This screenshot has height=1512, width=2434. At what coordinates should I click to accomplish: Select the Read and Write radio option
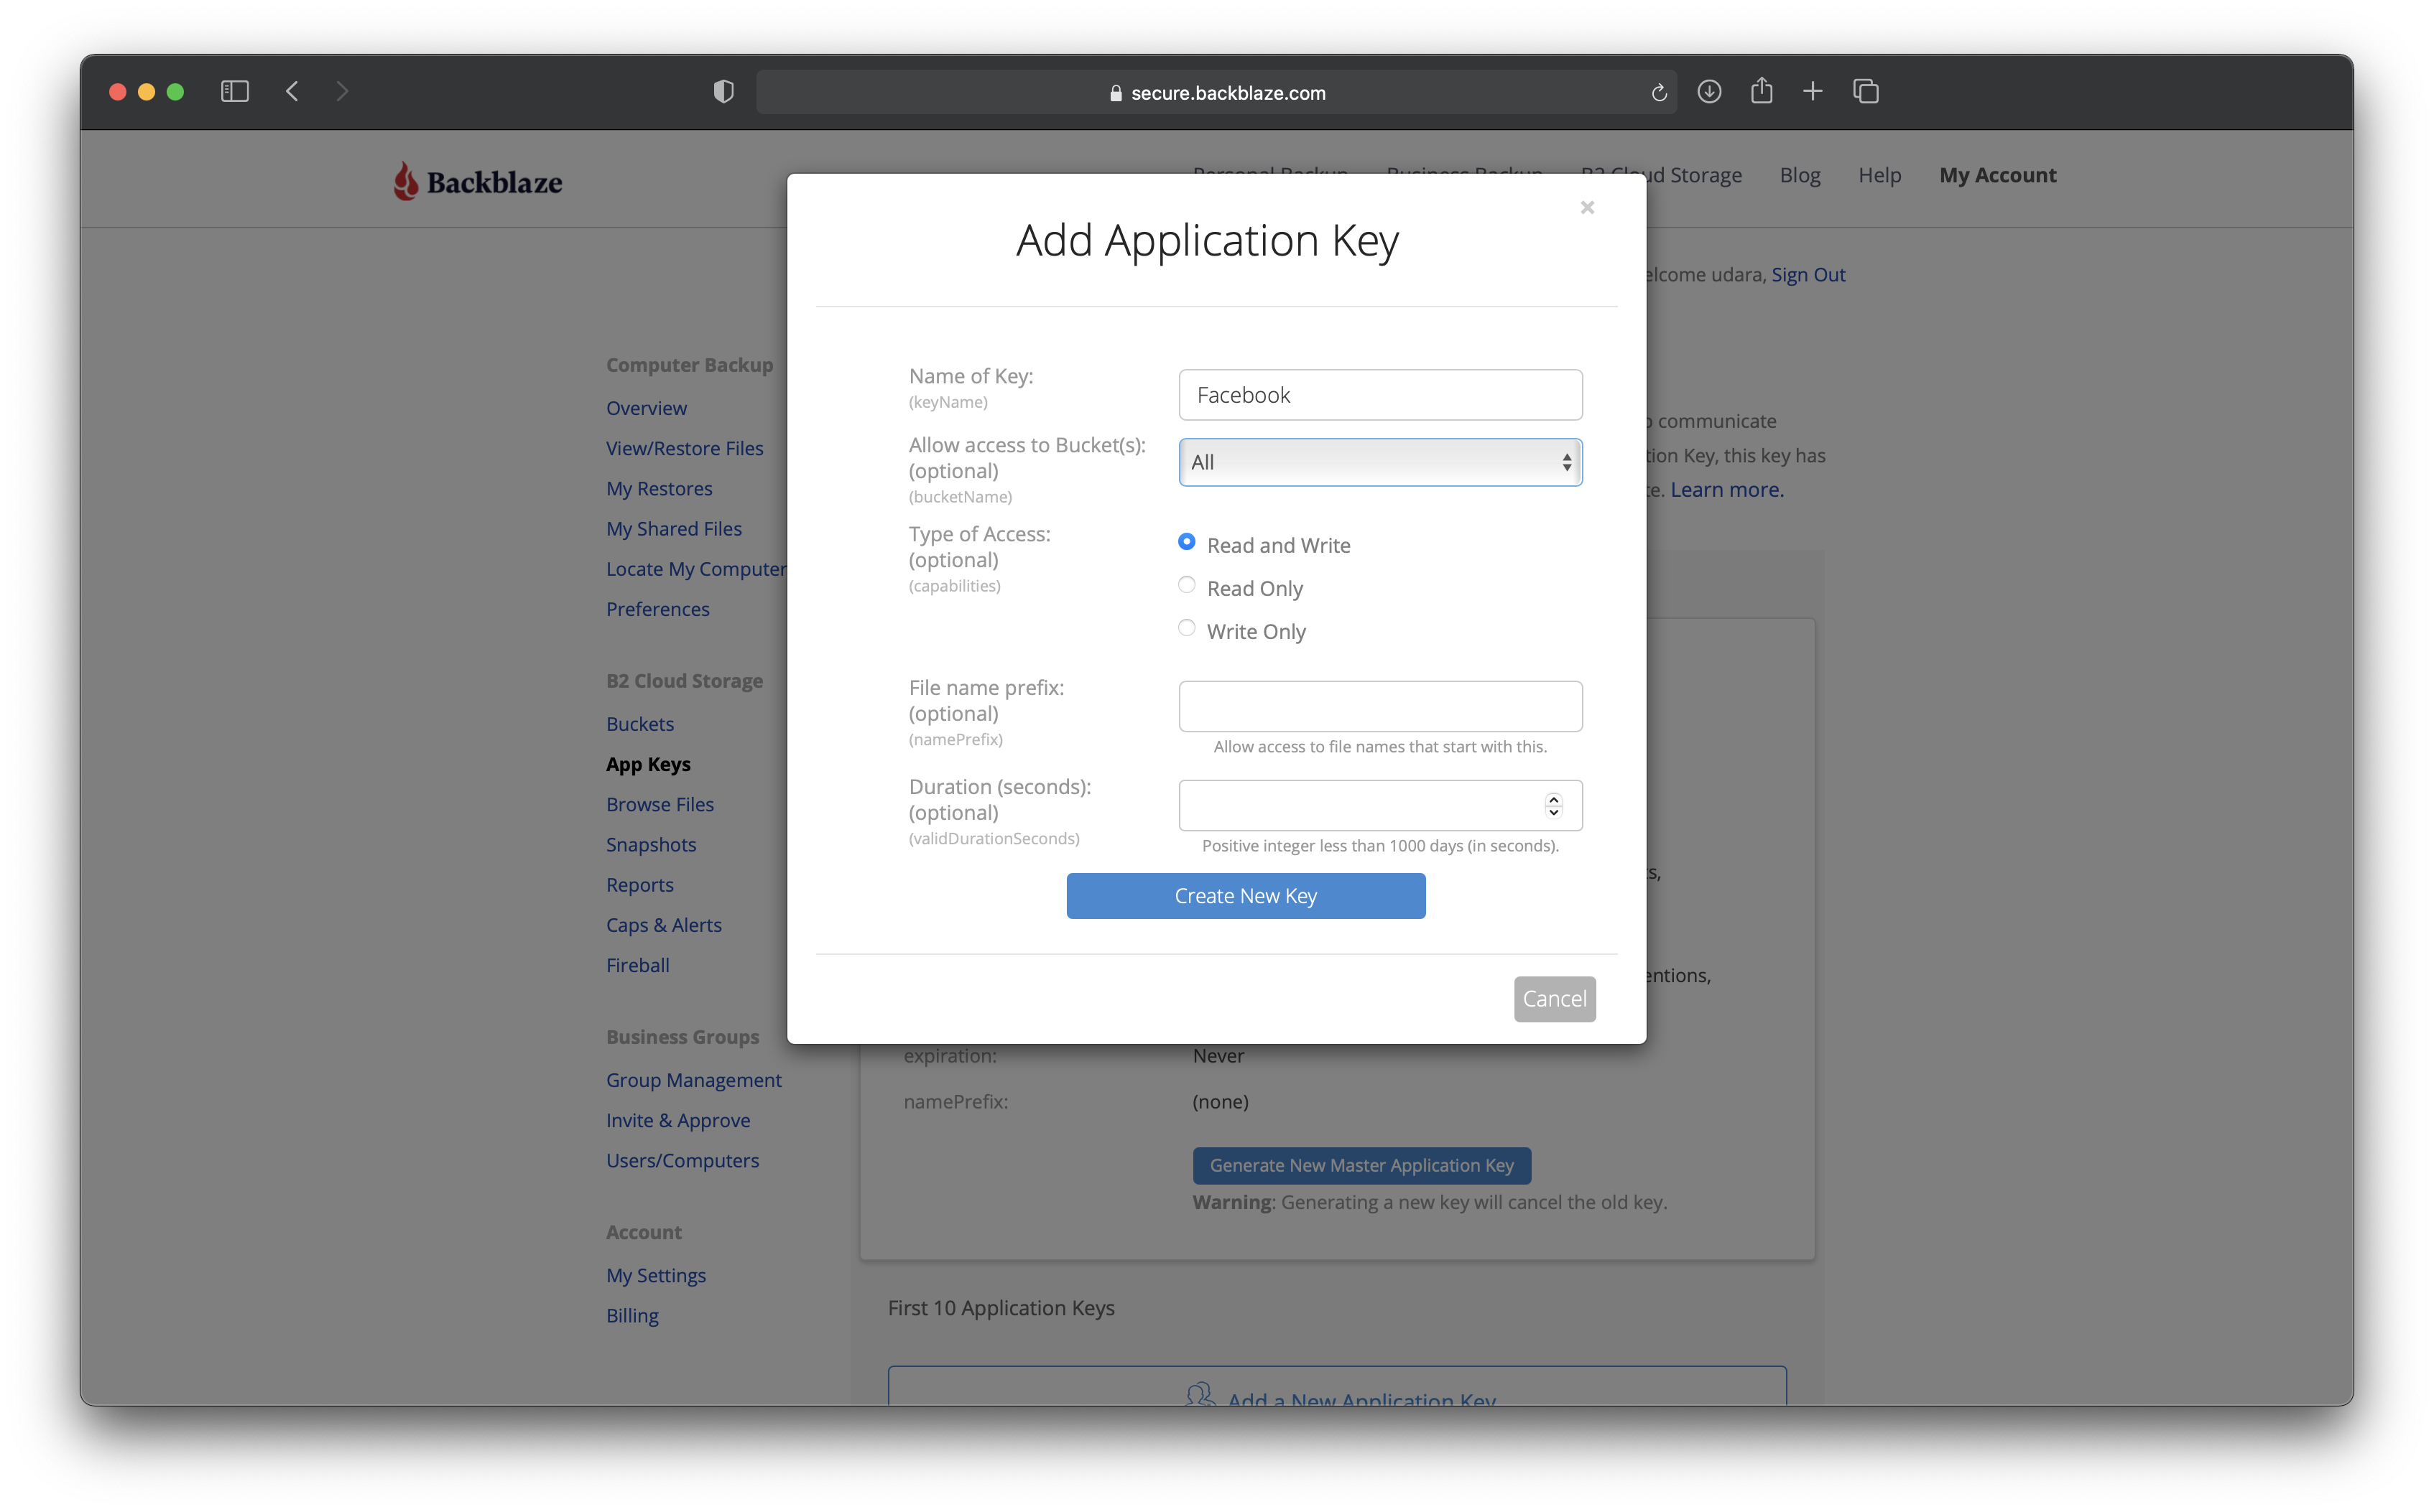[1187, 541]
